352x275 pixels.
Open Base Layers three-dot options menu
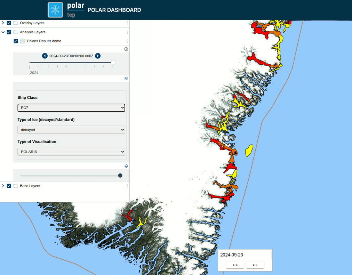tap(127, 186)
